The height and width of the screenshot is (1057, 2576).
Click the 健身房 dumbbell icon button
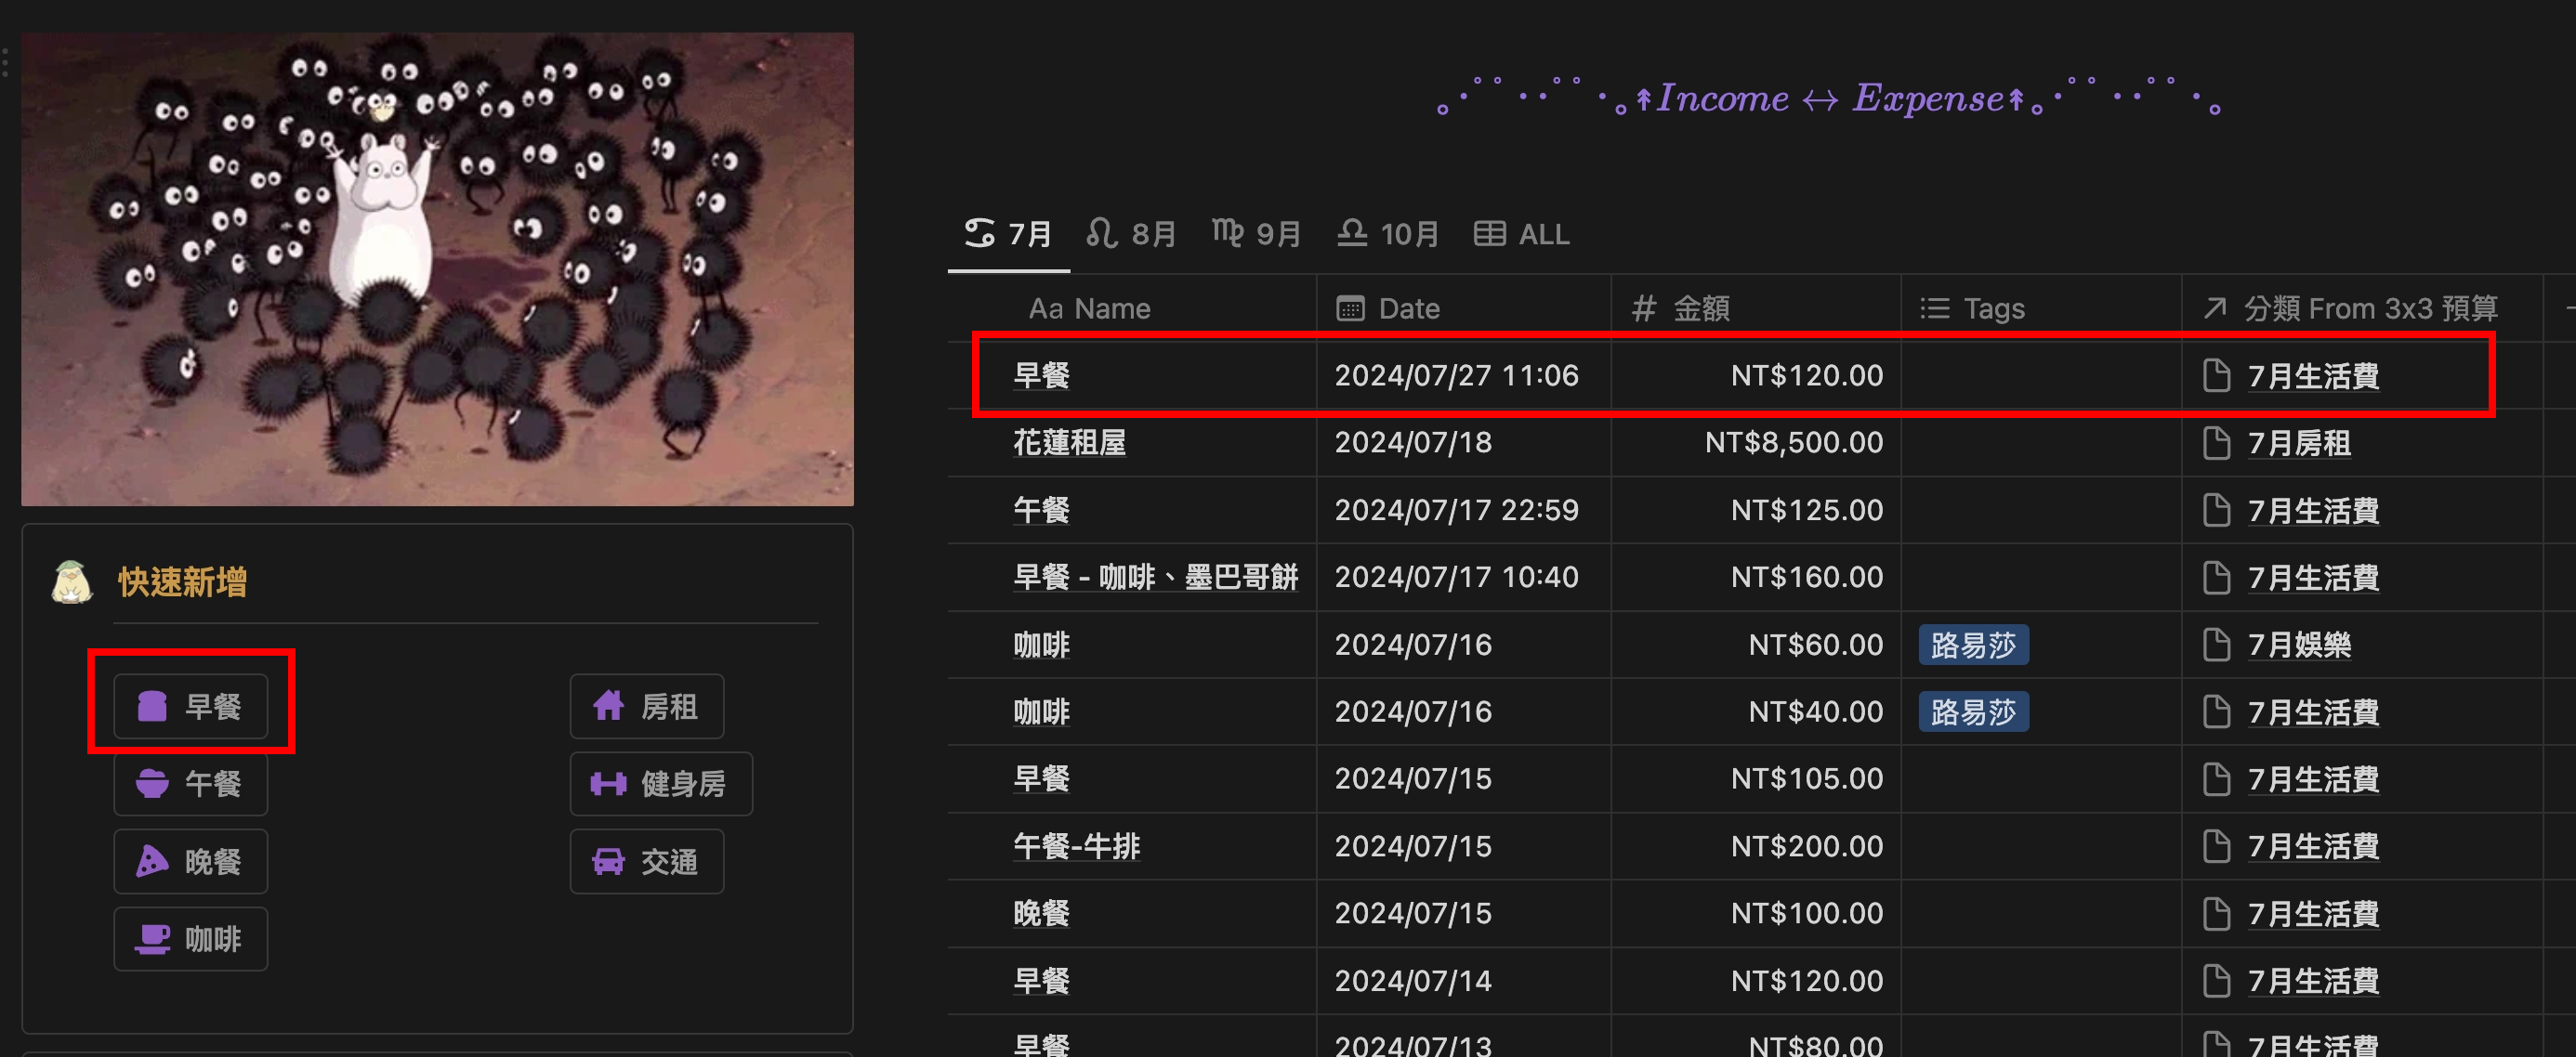coord(660,783)
